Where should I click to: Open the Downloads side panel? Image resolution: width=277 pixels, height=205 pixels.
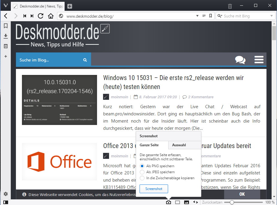tap(6, 36)
